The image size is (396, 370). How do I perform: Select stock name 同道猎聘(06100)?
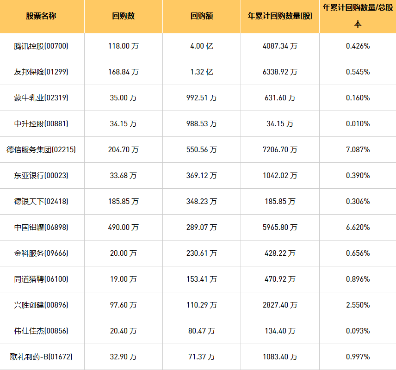(41, 279)
